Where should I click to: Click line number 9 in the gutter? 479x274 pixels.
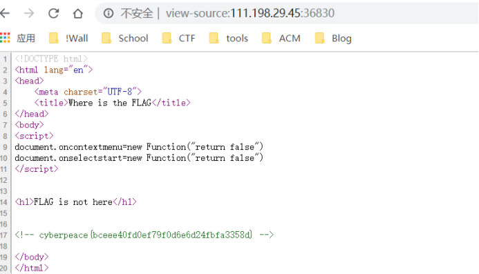pyautogui.click(x=6, y=147)
